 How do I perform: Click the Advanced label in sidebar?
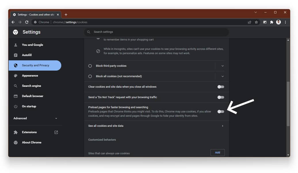pos(20,118)
